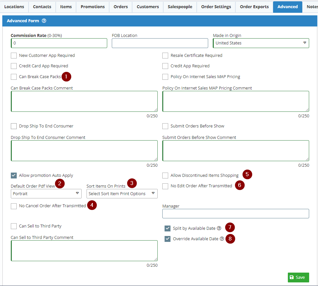Open the Items tab
318x286 pixels.
[66, 7]
